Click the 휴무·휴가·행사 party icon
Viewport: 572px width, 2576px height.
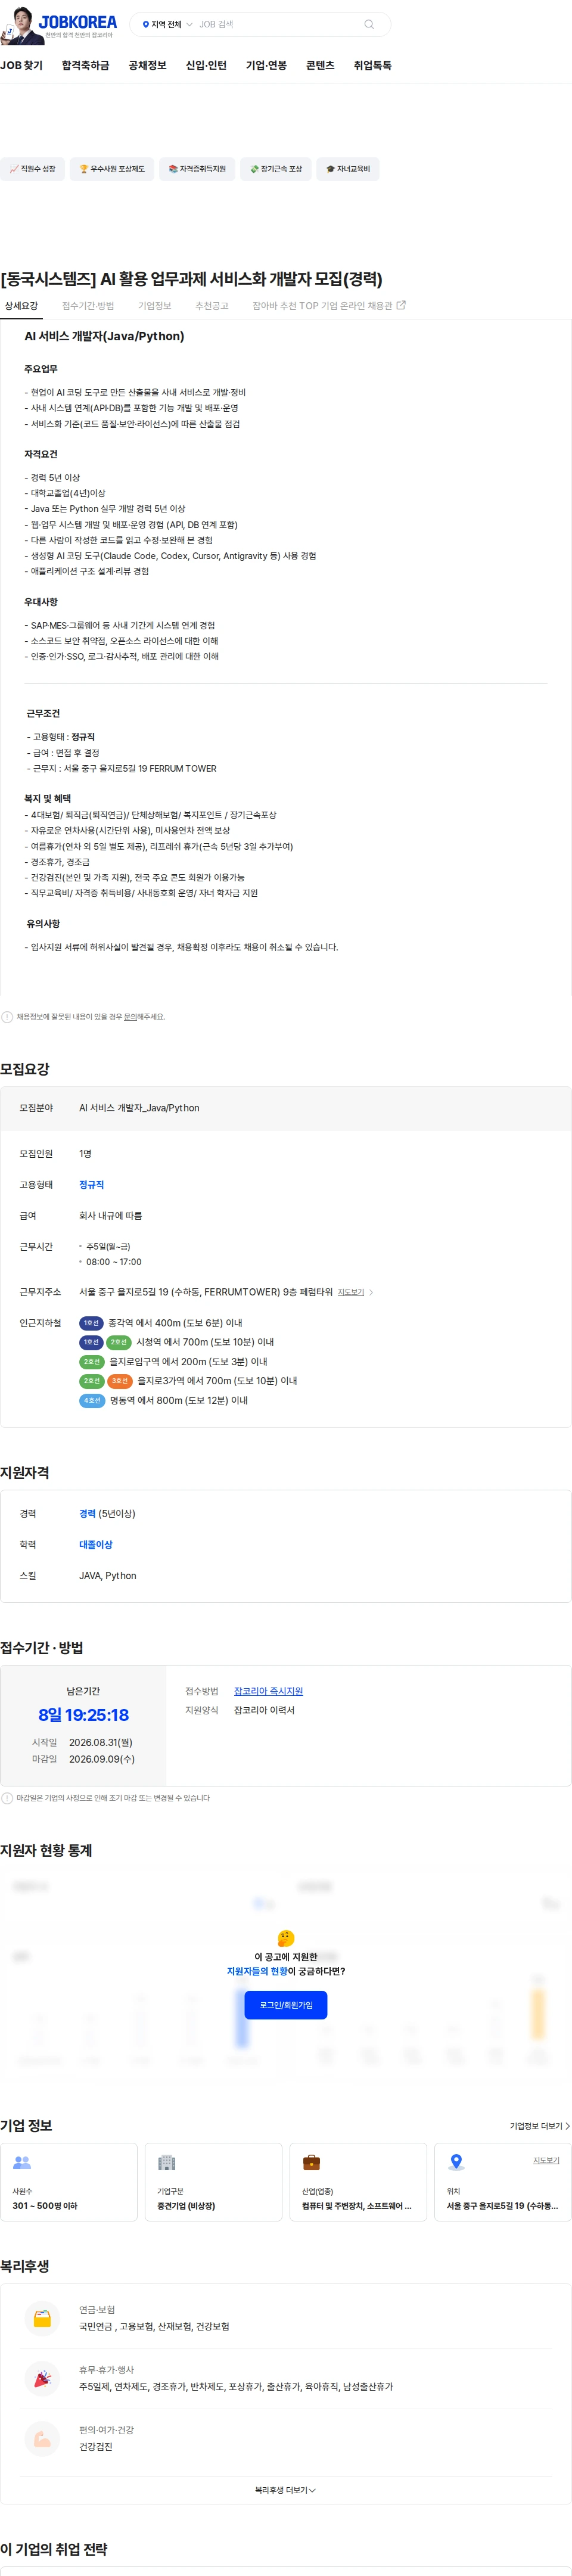(x=42, y=2378)
